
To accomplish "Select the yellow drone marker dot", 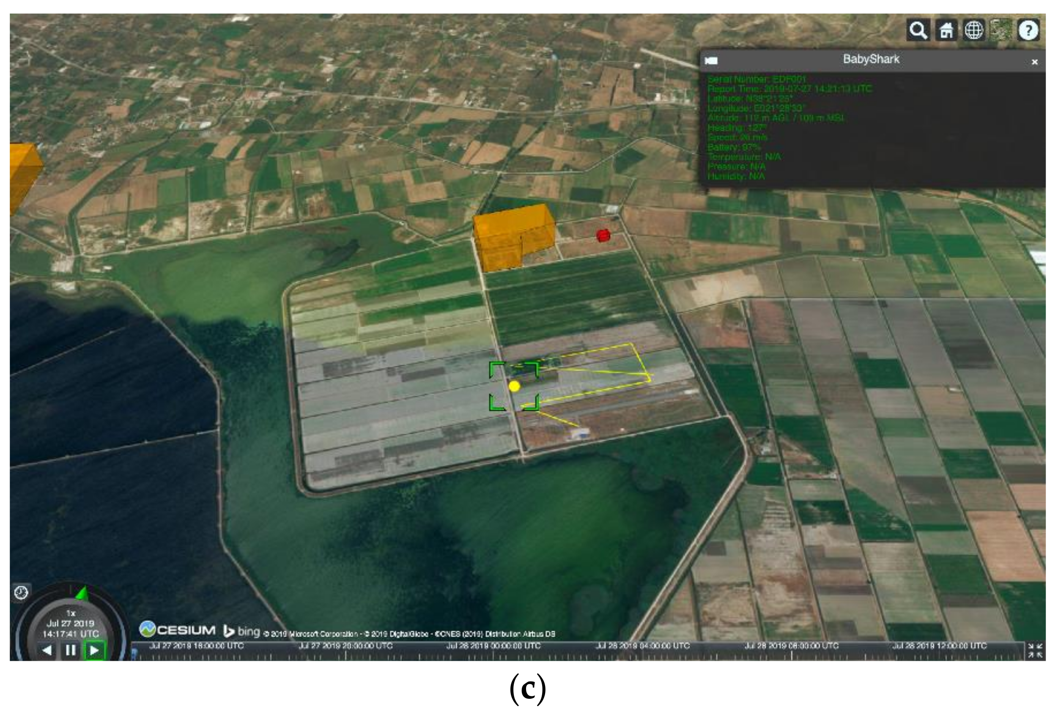I will [x=515, y=386].
